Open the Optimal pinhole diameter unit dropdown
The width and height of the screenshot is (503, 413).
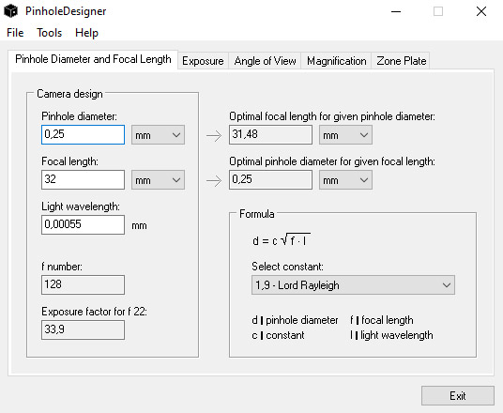point(345,179)
